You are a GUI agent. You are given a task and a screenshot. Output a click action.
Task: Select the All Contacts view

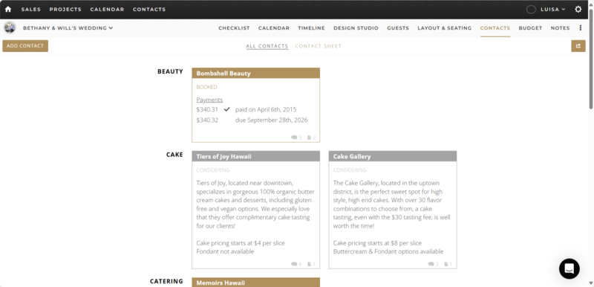tap(267, 46)
